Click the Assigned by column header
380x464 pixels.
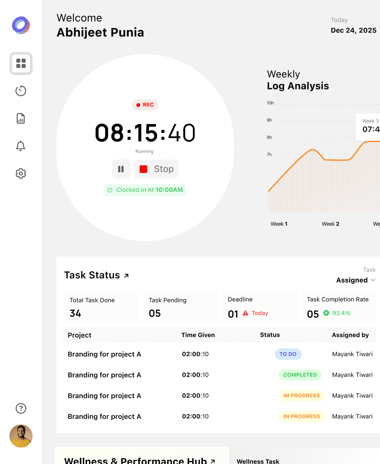click(x=350, y=335)
